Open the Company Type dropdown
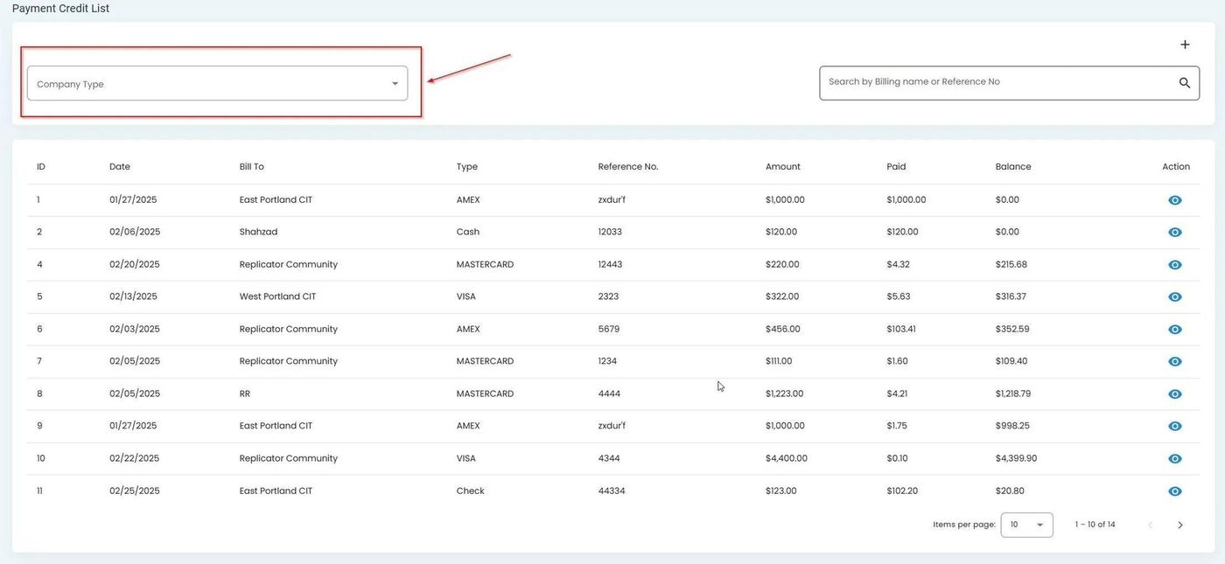The width and height of the screenshot is (1225, 564). pos(216,82)
